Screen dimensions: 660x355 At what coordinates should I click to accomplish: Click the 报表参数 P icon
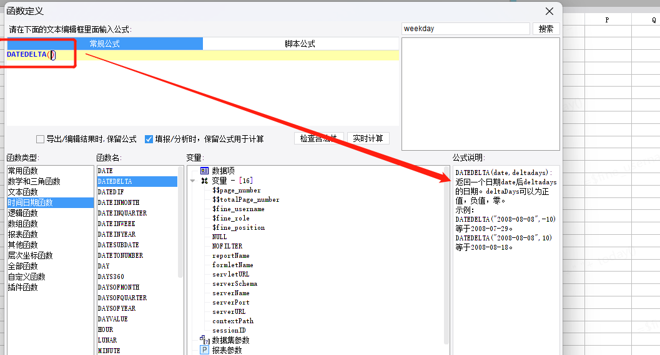(x=205, y=350)
